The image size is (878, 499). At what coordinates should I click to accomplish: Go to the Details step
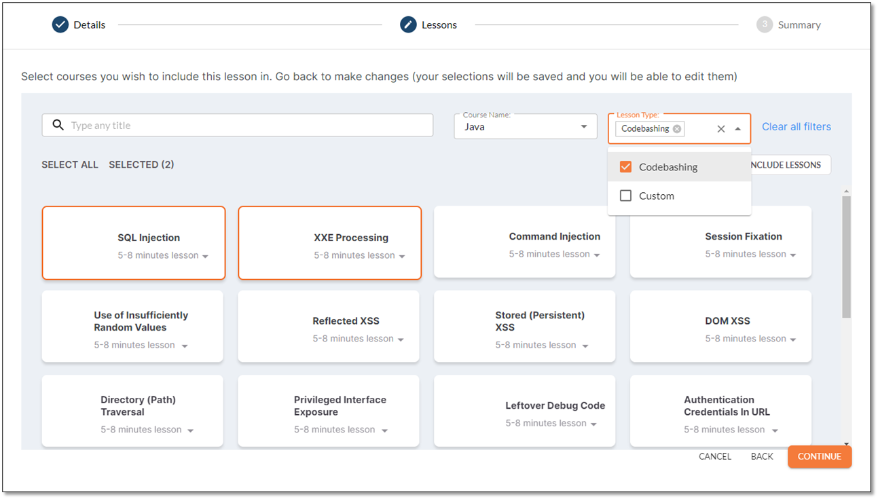pyautogui.click(x=89, y=25)
